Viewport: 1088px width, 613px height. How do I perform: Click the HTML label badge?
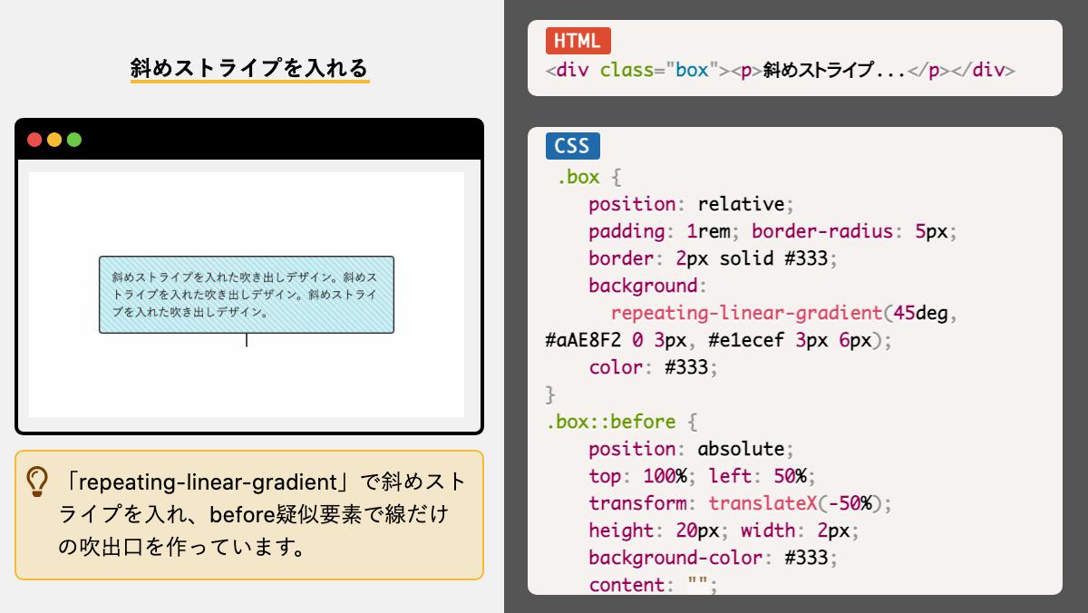point(578,41)
